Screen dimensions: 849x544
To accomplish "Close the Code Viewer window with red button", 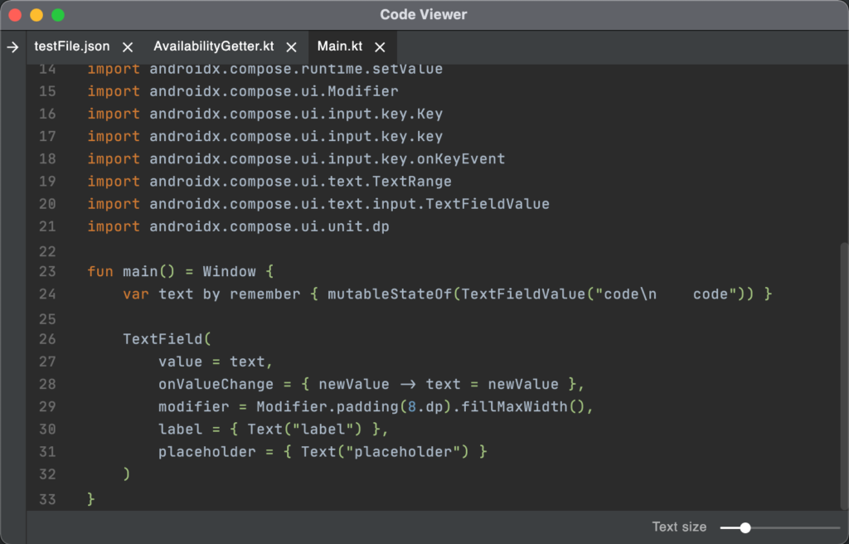I will (15, 15).
